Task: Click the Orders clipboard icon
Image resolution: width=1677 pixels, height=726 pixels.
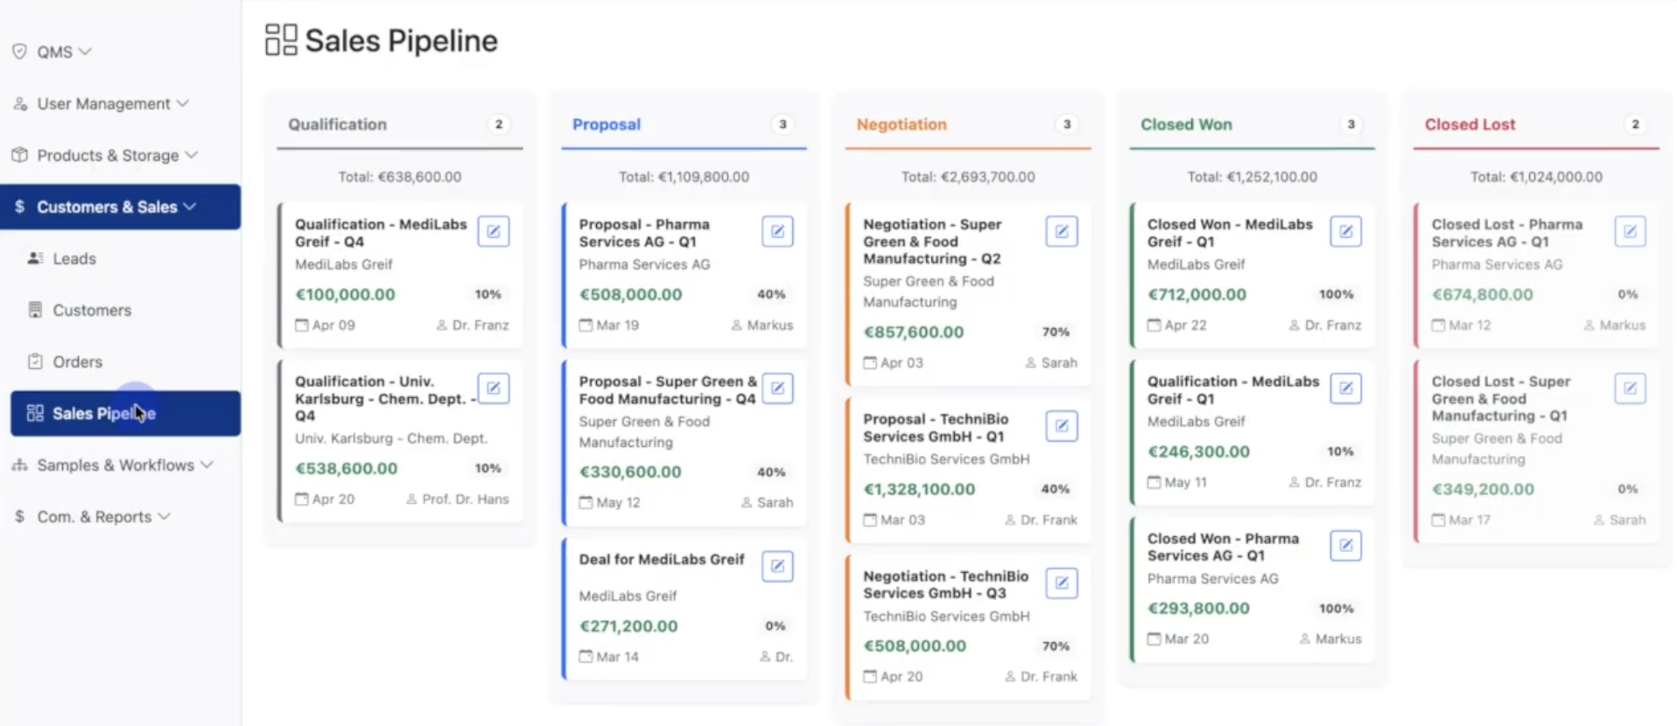Action: pyautogui.click(x=35, y=361)
